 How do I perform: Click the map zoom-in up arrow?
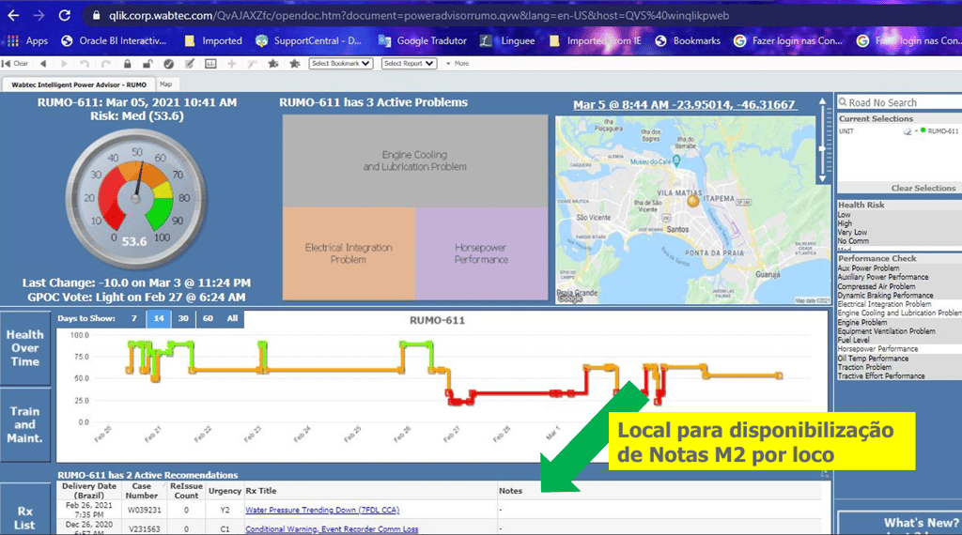822,101
